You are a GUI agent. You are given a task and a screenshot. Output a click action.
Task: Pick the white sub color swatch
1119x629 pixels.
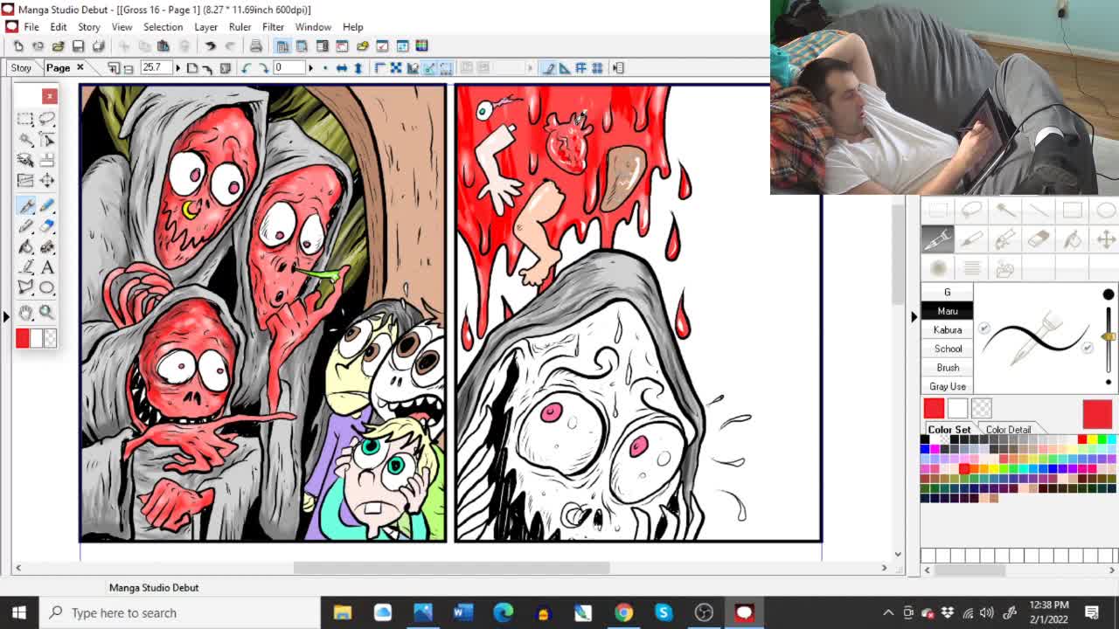click(957, 408)
